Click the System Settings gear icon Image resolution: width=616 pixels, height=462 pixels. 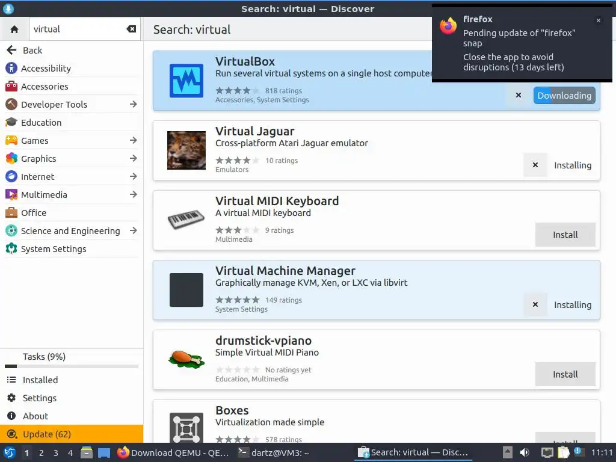pyautogui.click(x=11, y=248)
